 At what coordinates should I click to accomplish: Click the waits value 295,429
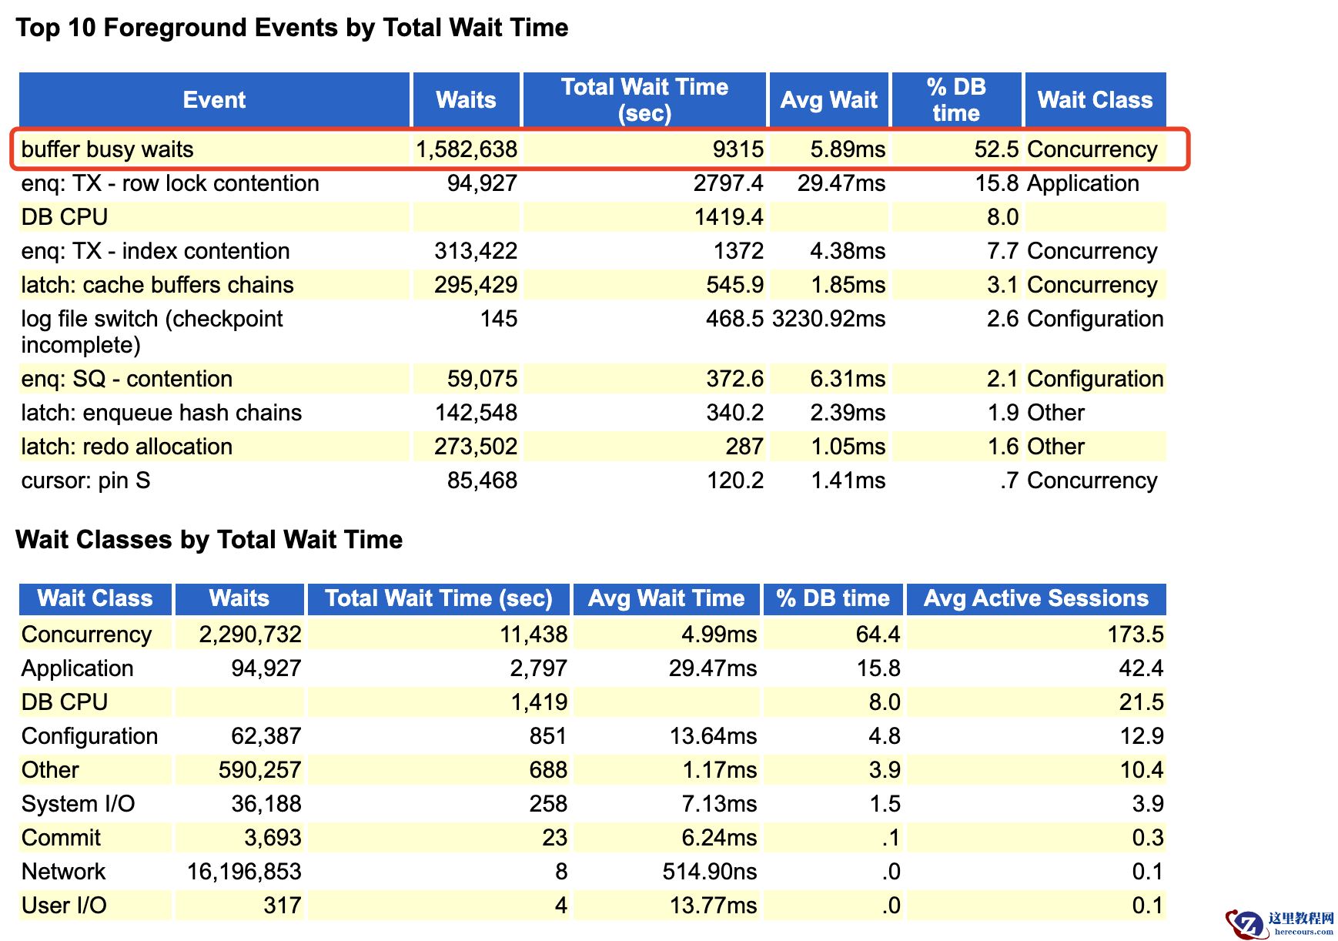point(476,285)
